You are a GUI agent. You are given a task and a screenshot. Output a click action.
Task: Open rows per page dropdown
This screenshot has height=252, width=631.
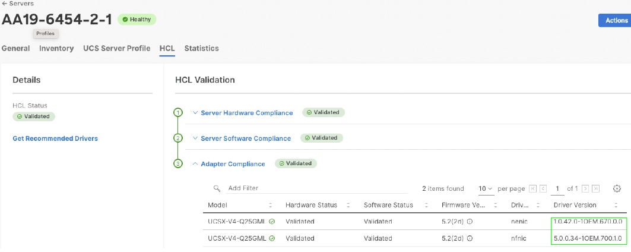486,188
